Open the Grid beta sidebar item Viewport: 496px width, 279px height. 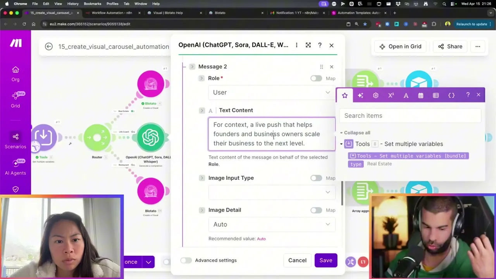[15, 99]
